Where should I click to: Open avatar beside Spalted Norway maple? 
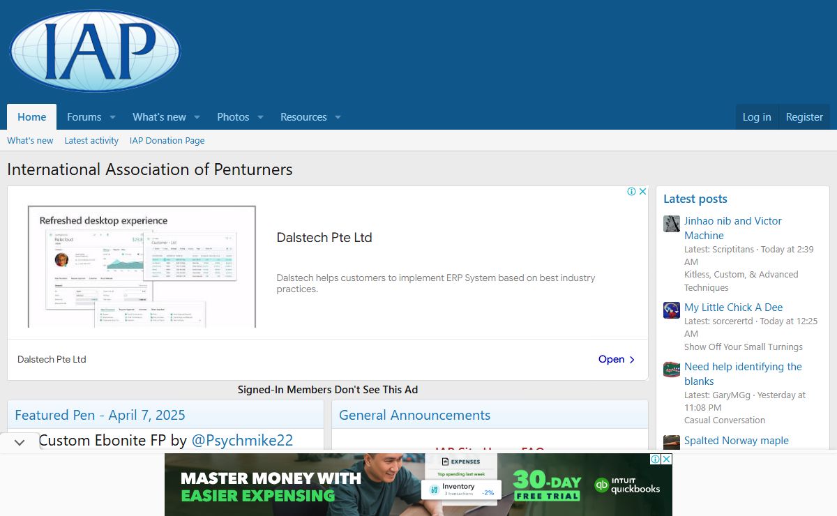coord(672,442)
